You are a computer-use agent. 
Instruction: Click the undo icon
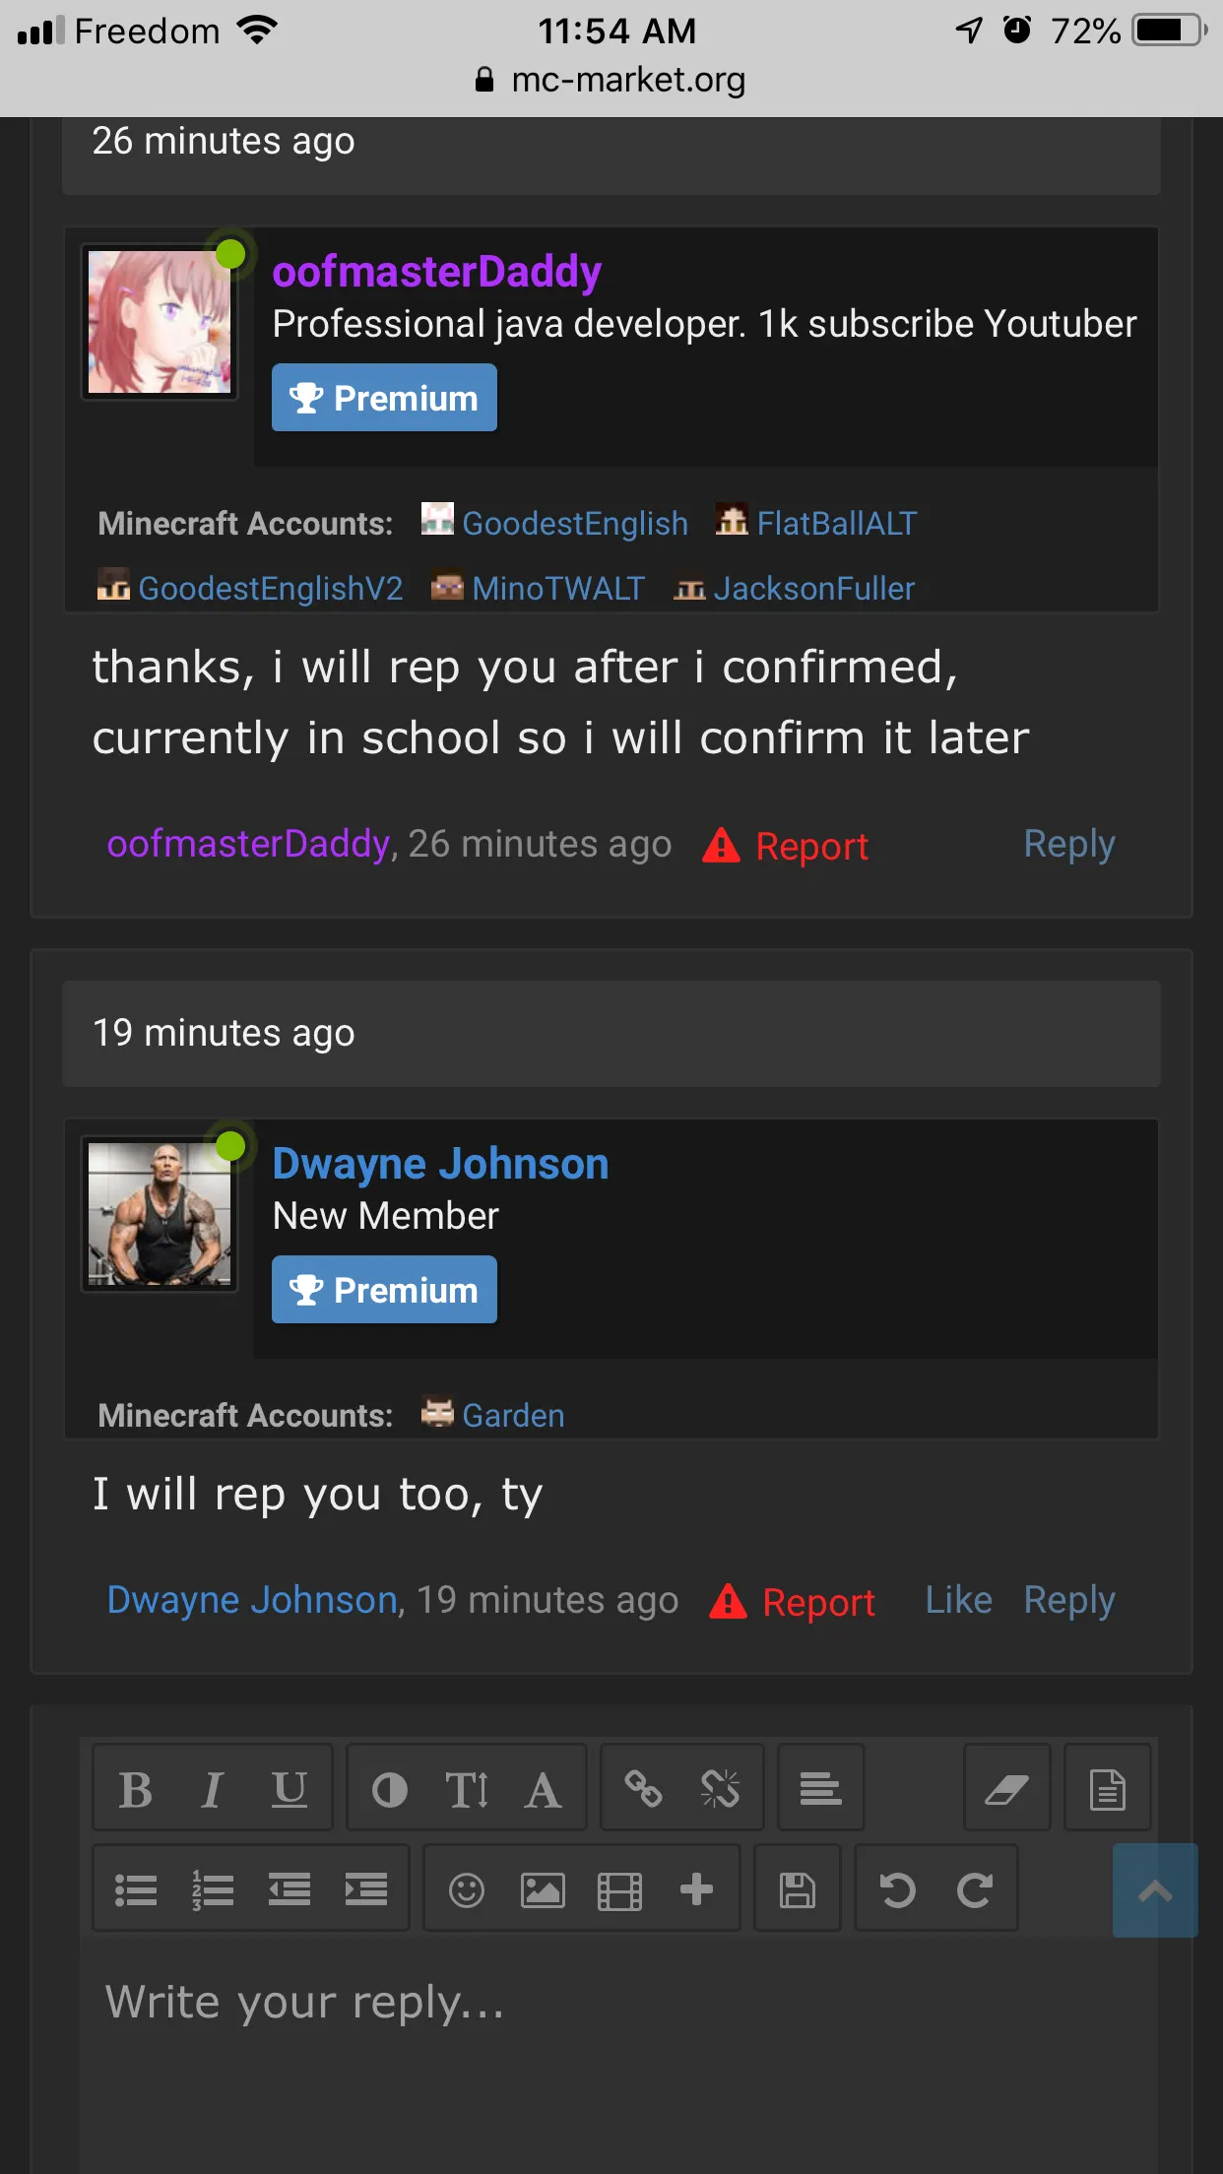pos(897,1889)
